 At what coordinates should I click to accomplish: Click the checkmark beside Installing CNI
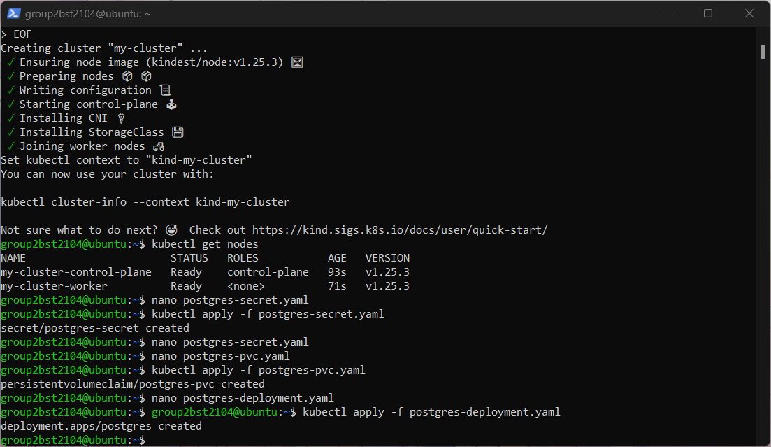pyautogui.click(x=10, y=118)
